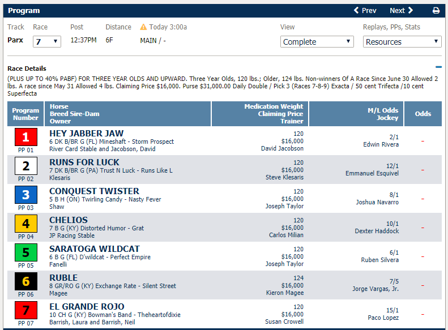The width and height of the screenshot is (448, 330).
Task: Select jockey Joshua Navarro
Action: pyautogui.click(x=377, y=202)
